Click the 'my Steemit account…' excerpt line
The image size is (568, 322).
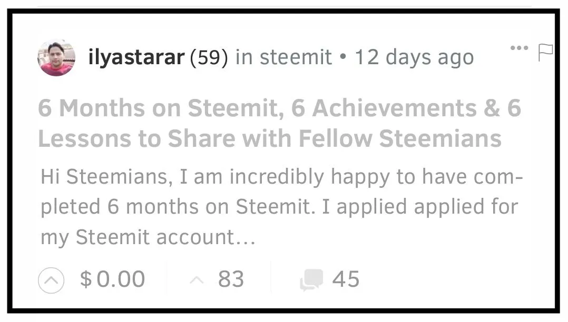(x=148, y=237)
